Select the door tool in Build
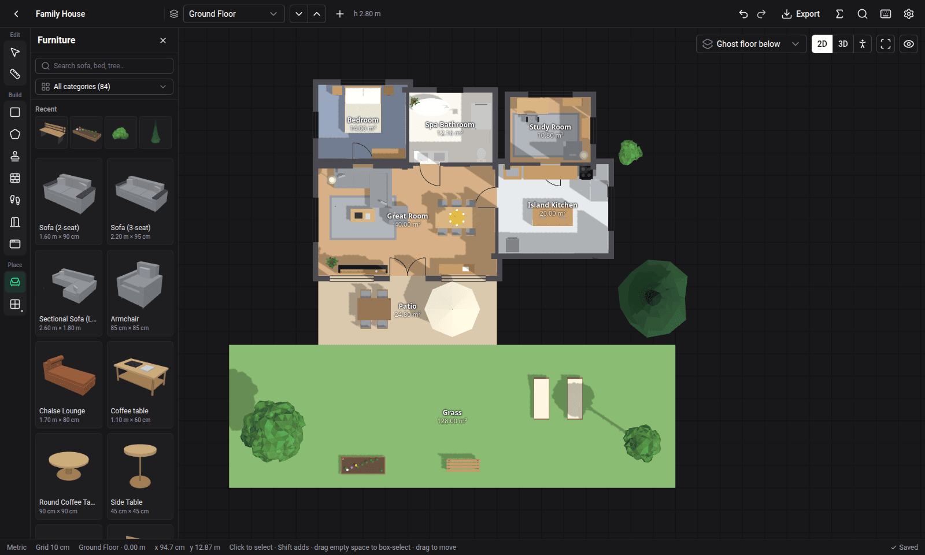The height and width of the screenshot is (555, 925). click(15, 222)
